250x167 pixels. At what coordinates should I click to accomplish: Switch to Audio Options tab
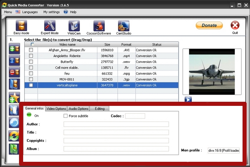(x=79, y=109)
